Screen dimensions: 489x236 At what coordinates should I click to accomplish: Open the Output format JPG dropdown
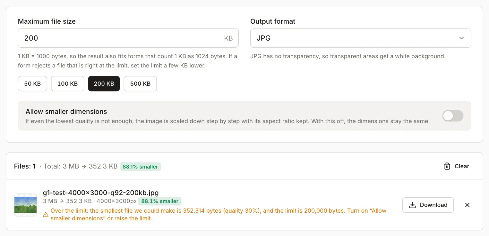361,38
